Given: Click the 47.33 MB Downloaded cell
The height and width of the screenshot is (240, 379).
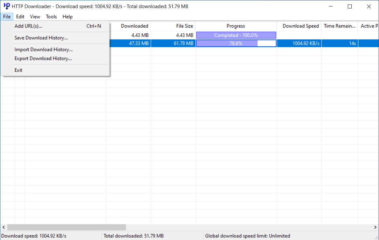Looking at the screenshot, I should coord(130,43).
